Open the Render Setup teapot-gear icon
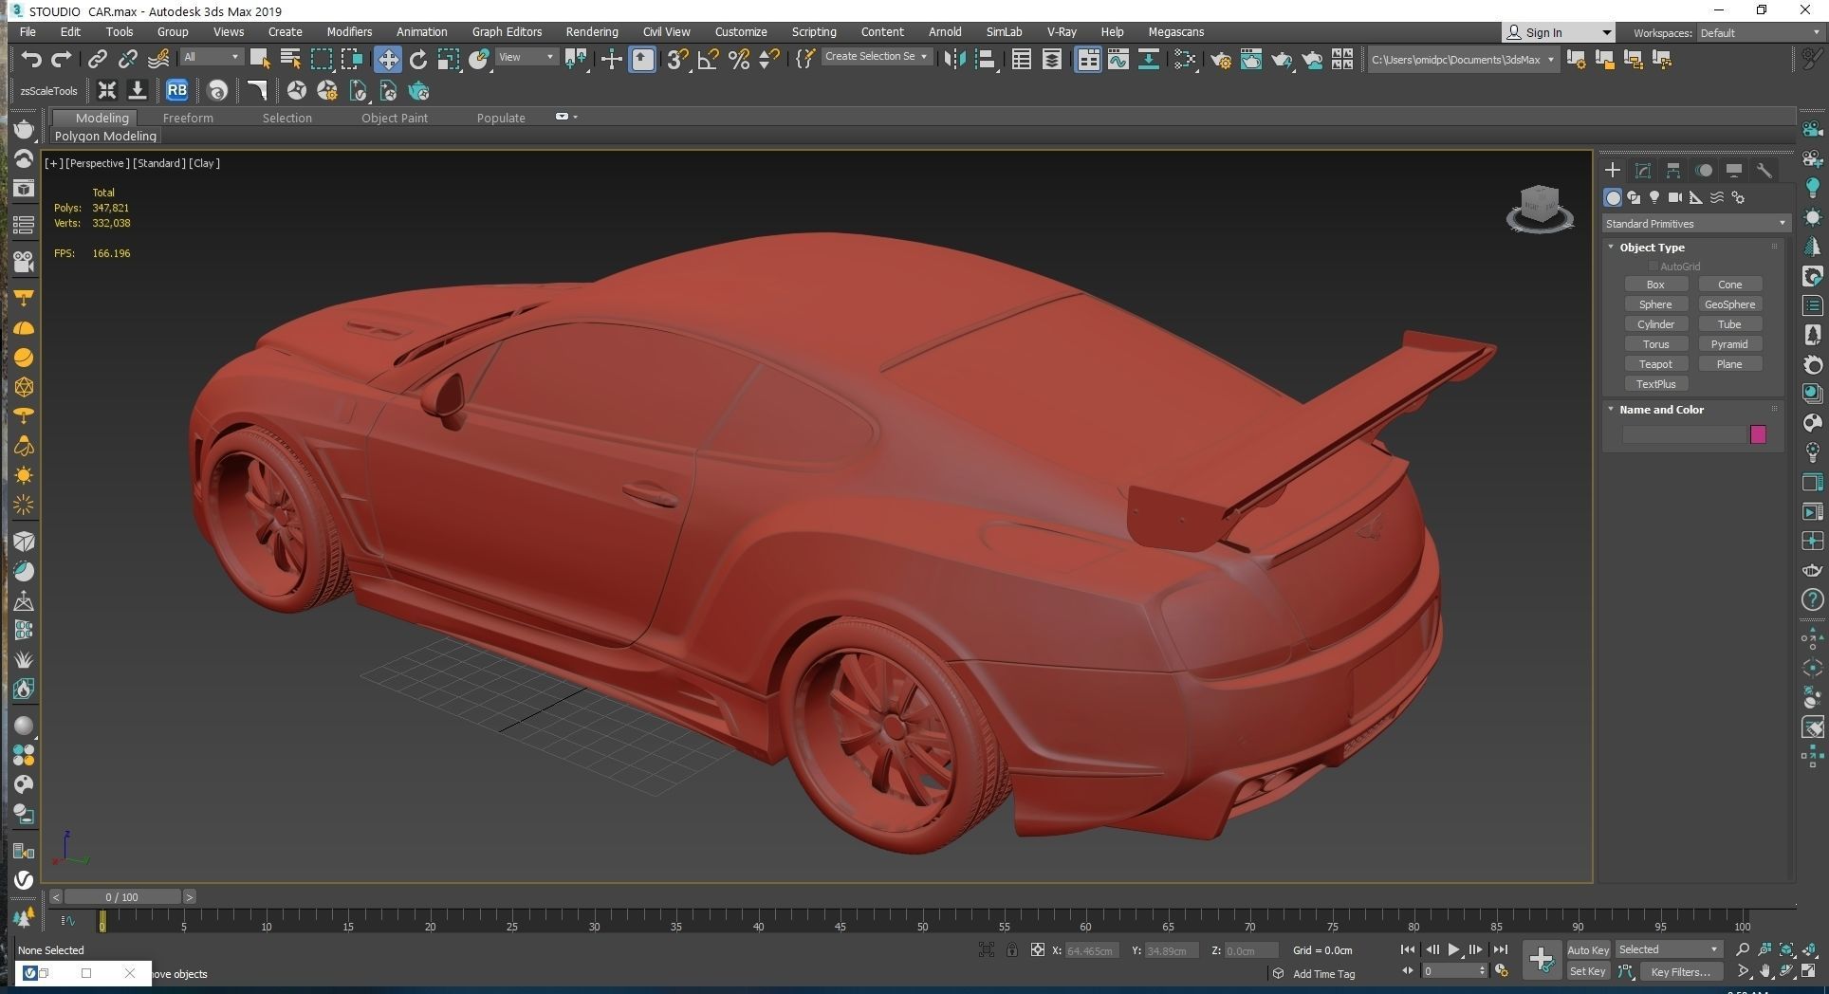 pos(1221,60)
